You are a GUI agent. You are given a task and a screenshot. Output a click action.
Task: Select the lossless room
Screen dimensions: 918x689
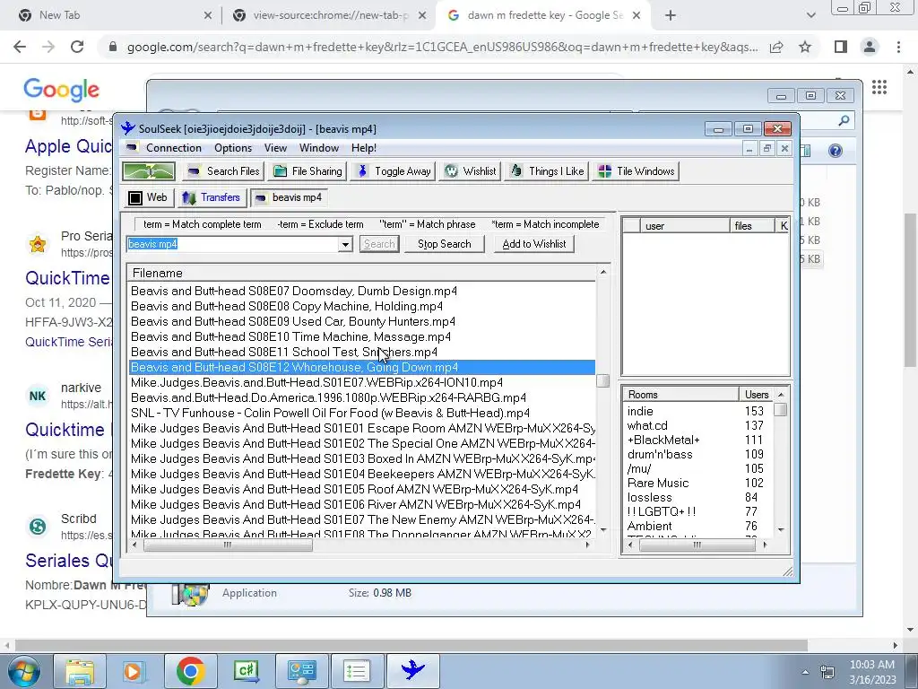697,497
